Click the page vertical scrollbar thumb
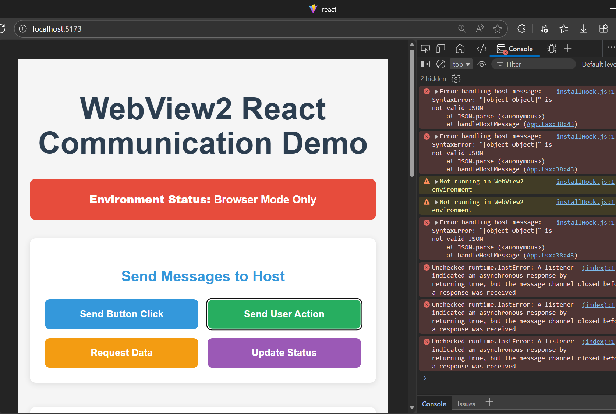Viewport: 616px width, 414px height. [x=412, y=110]
